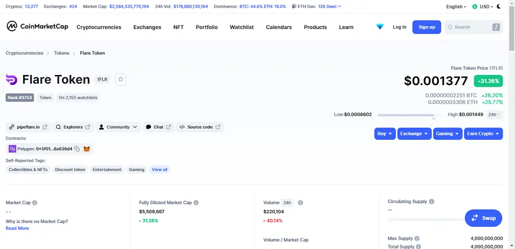This screenshot has width=515, height=249.
Task: Click the Gaming tag chip
Action: [x=136, y=169]
